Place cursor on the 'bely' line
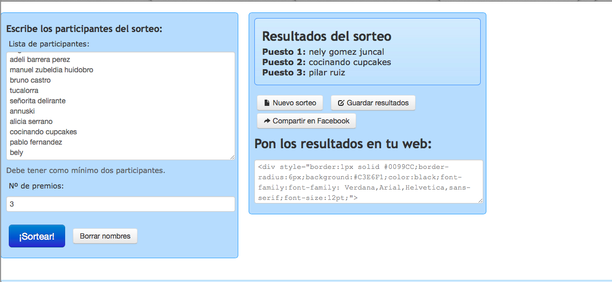 pyautogui.click(x=17, y=152)
